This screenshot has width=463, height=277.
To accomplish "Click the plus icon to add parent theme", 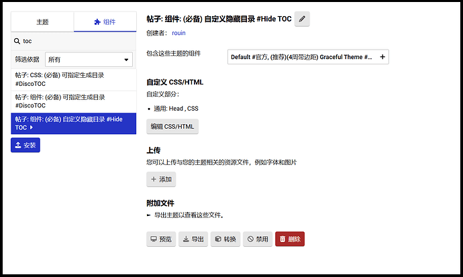I will tap(382, 56).
